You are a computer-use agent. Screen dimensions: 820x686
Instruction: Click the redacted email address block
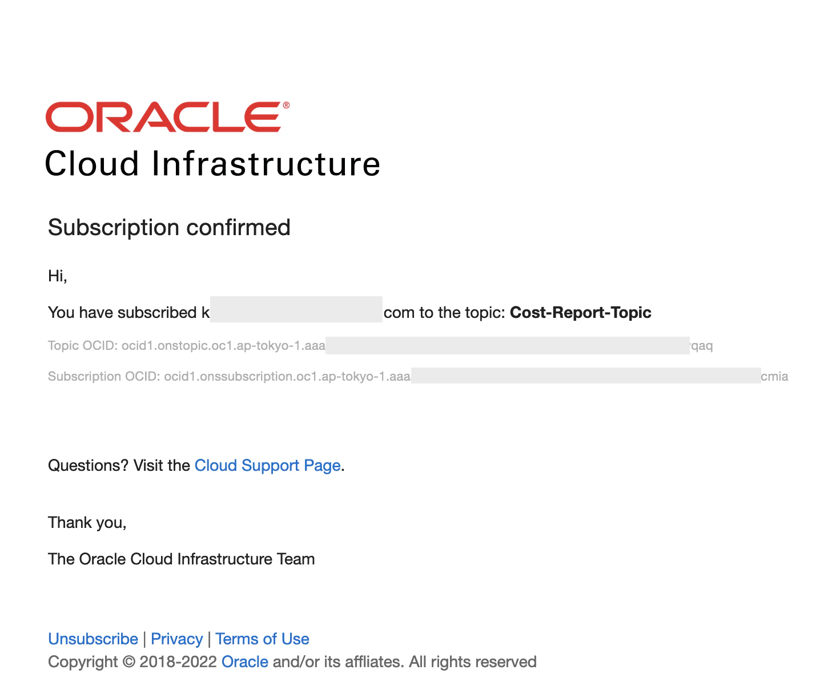pos(296,309)
